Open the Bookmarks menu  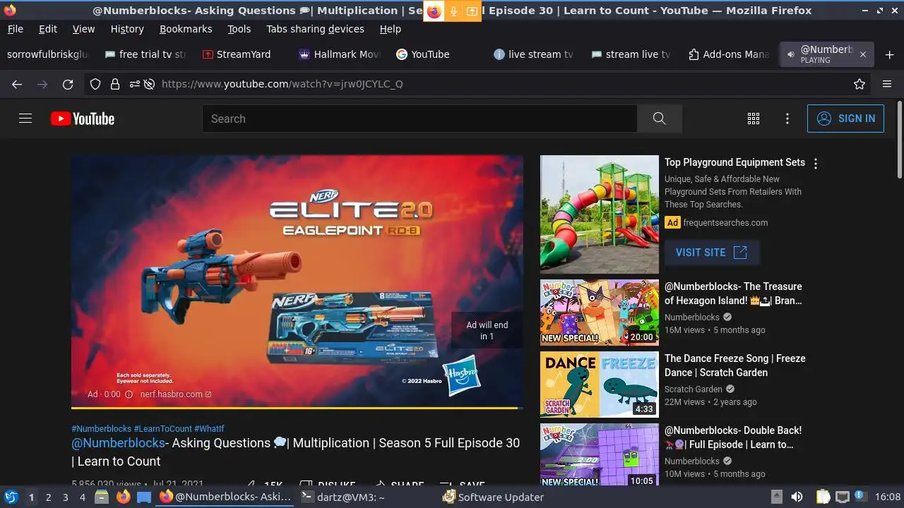pyautogui.click(x=186, y=29)
